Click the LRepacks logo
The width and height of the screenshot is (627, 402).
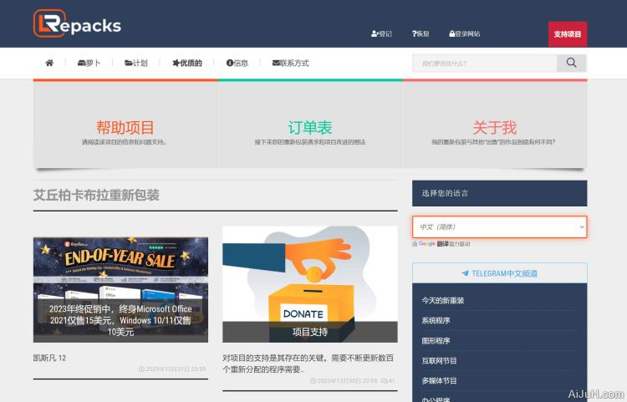click(x=78, y=24)
